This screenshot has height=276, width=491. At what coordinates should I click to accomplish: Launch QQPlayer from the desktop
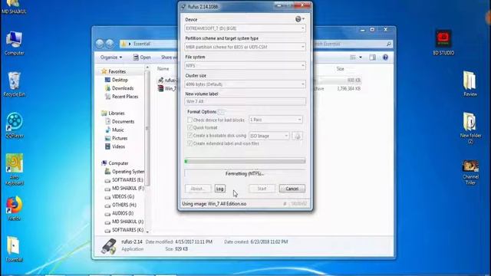point(15,125)
